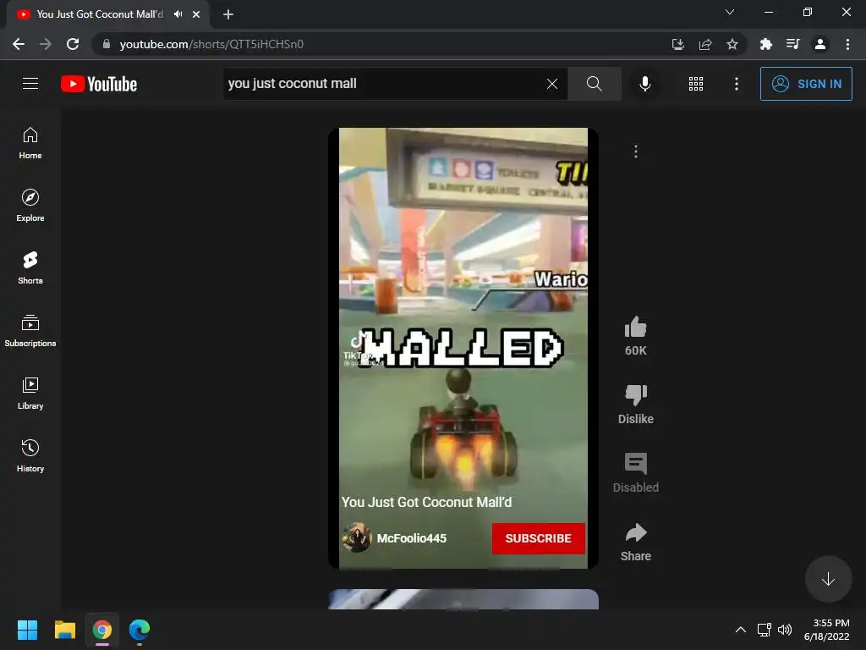The image size is (866, 650).
Task: Clear the search box with the X
Action: coord(551,84)
